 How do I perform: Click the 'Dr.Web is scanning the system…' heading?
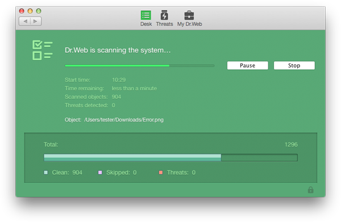(118, 50)
